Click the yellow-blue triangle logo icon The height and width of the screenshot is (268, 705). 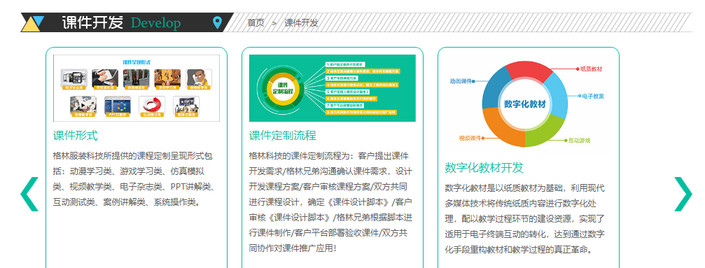coord(32,23)
